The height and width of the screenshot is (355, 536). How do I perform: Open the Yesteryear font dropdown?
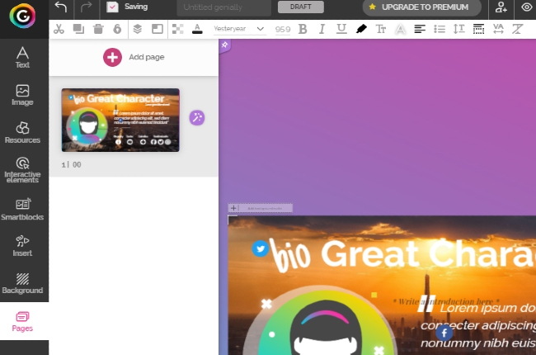(x=238, y=29)
